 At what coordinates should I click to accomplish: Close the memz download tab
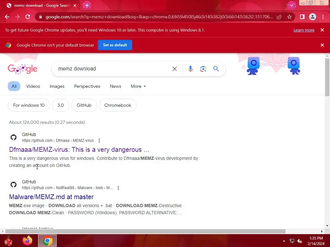click(x=75, y=5)
